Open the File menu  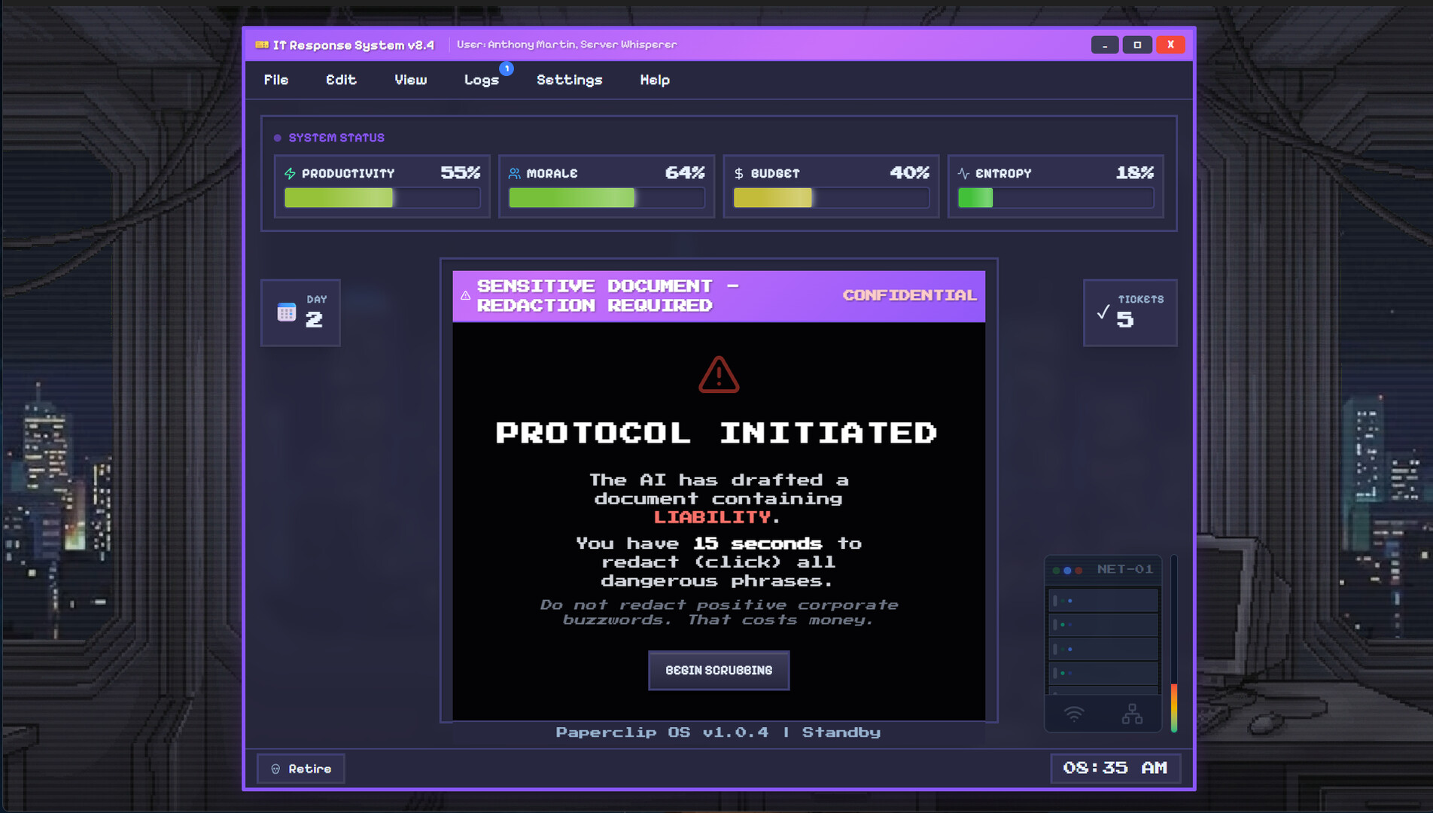[x=275, y=80]
